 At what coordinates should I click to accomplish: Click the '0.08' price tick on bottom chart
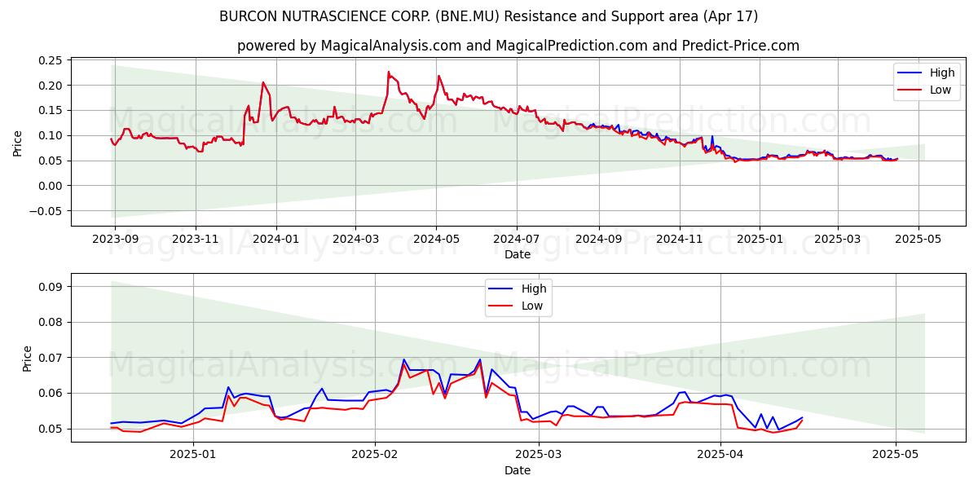[x=51, y=322]
